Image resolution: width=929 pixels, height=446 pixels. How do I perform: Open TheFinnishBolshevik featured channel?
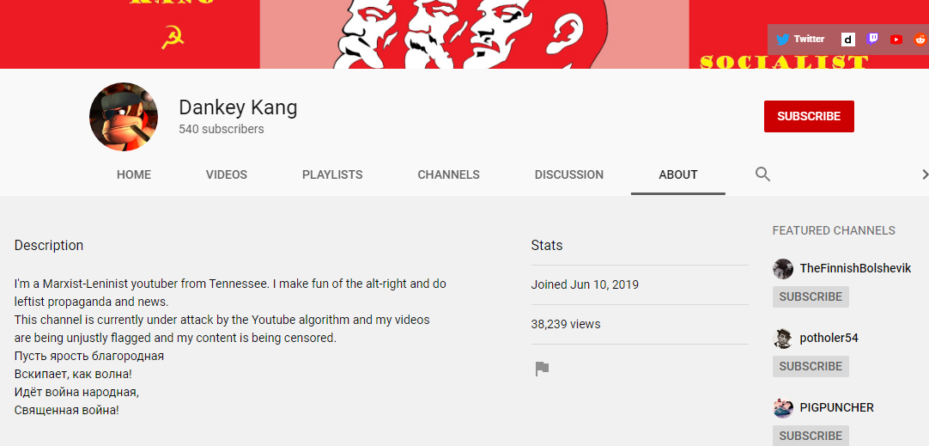point(855,268)
